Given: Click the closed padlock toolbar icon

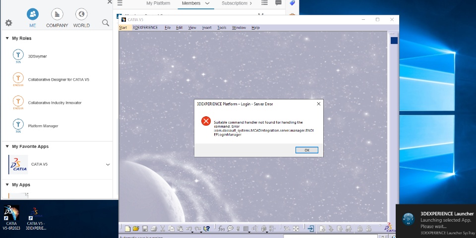Looking at the screenshot, I should (x=360, y=229).
